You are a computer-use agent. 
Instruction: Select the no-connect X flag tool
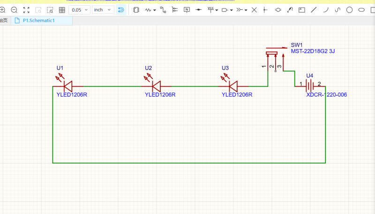(x=254, y=10)
